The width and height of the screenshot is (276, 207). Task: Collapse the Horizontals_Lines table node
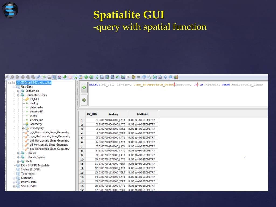point(18,95)
